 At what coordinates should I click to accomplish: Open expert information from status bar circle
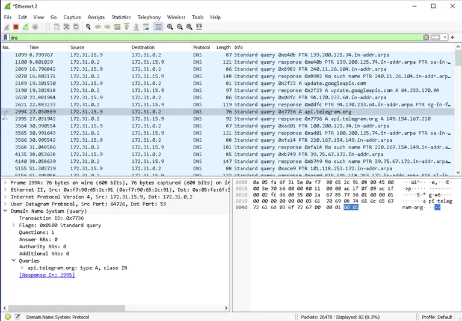[x=8, y=317]
